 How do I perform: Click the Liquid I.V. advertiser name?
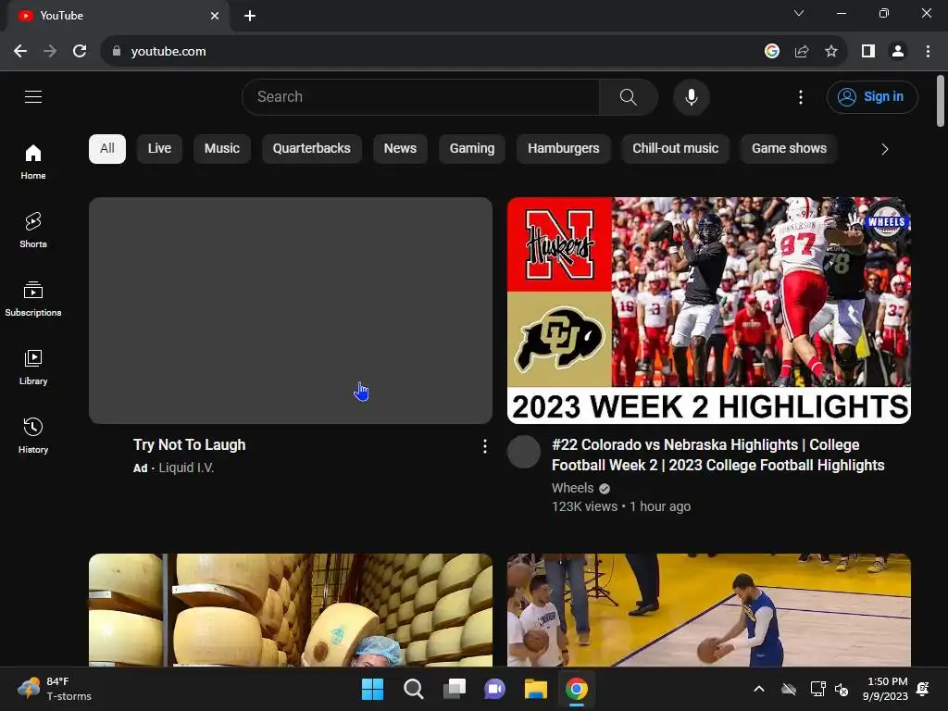186,468
